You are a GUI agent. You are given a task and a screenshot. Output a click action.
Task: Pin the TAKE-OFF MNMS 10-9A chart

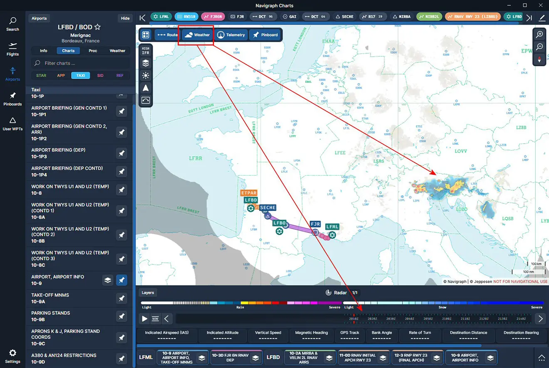tap(121, 298)
